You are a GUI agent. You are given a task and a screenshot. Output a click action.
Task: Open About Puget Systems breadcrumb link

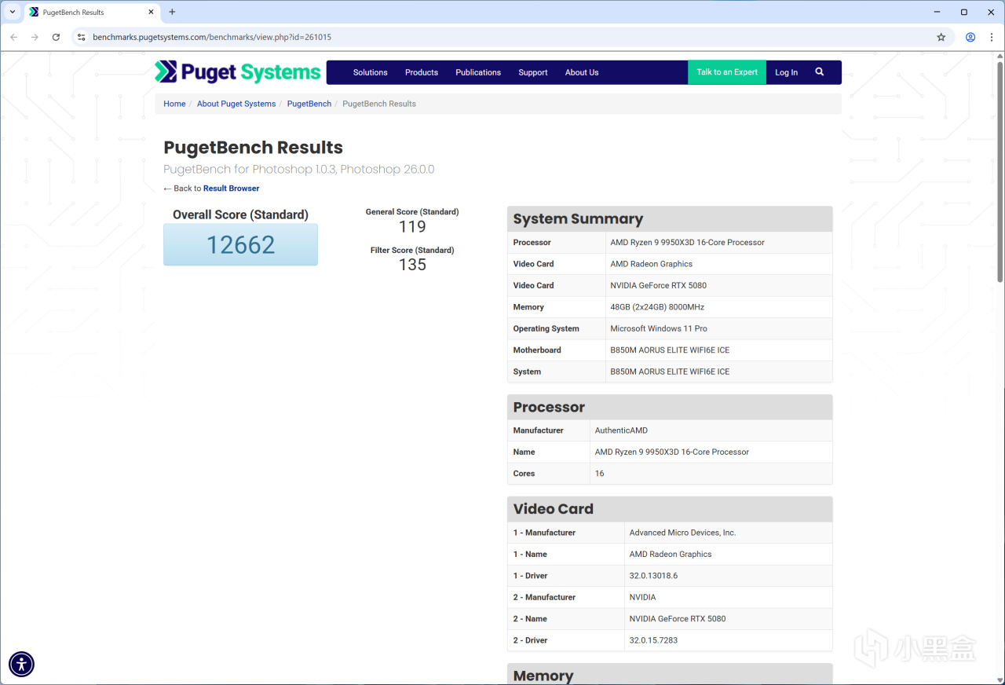coord(236,104)
